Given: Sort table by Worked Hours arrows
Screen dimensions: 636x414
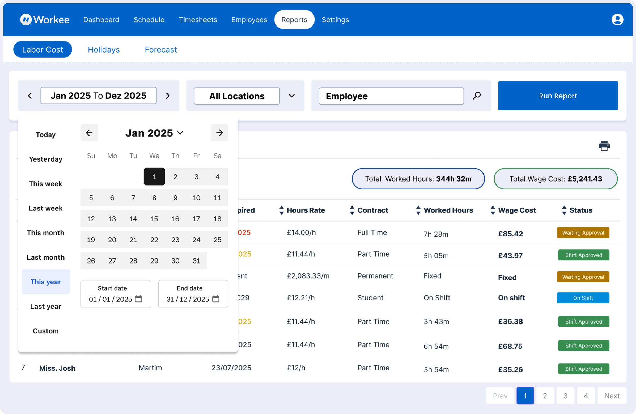Looking at the screenshot, I should pos(418,210).
